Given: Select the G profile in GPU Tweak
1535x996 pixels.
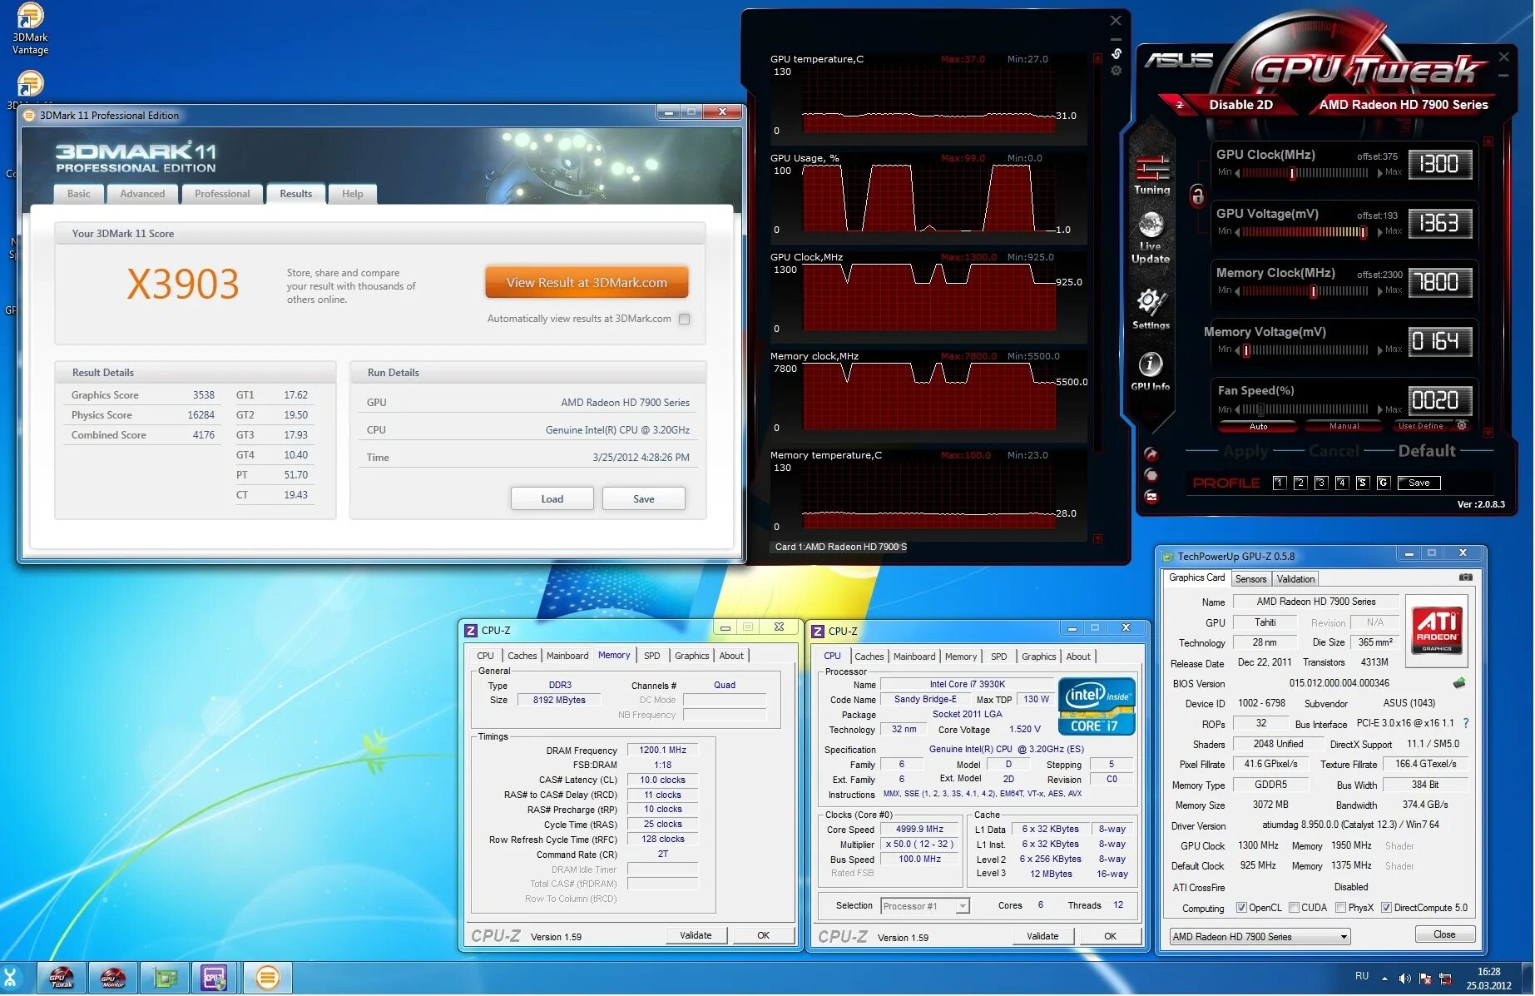Looking at the screenshot, I should click(1384, 483).
